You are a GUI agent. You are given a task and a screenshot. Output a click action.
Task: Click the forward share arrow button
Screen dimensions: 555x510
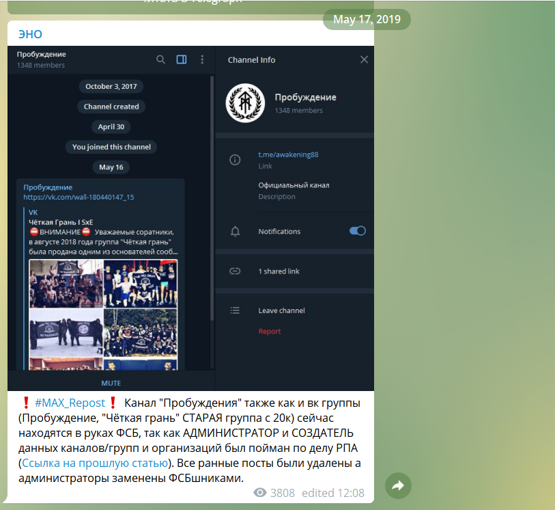pyautogui.click(x=398, y=485)
